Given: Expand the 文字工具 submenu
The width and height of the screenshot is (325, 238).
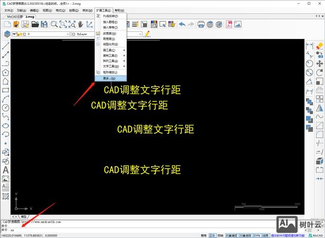Looking at the screenshot, I should pyautogui.click(x=111, y=66).
